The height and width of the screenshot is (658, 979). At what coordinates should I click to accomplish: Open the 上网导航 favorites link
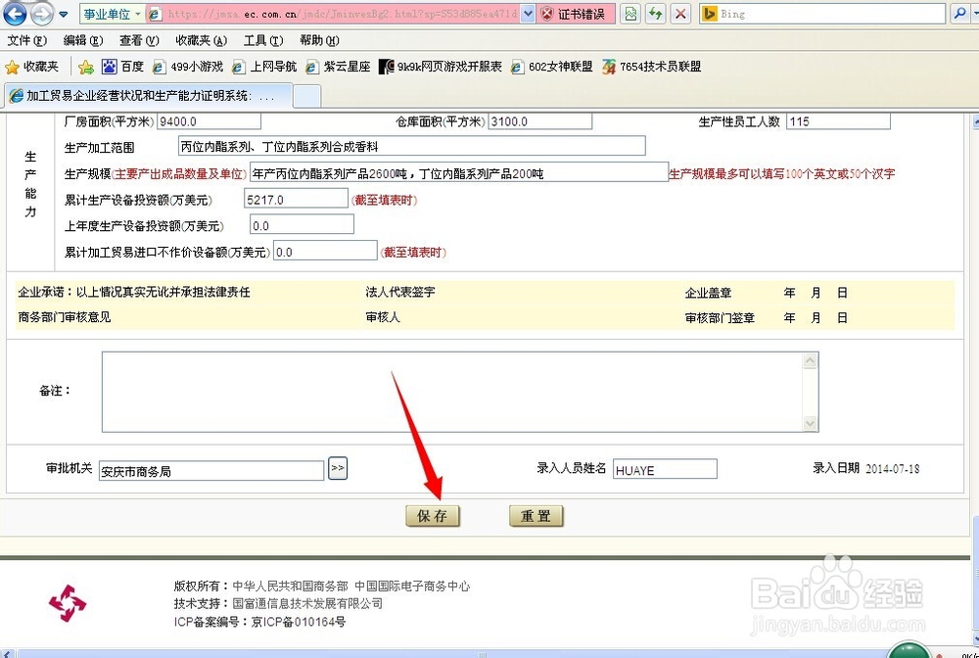point(264,67)
